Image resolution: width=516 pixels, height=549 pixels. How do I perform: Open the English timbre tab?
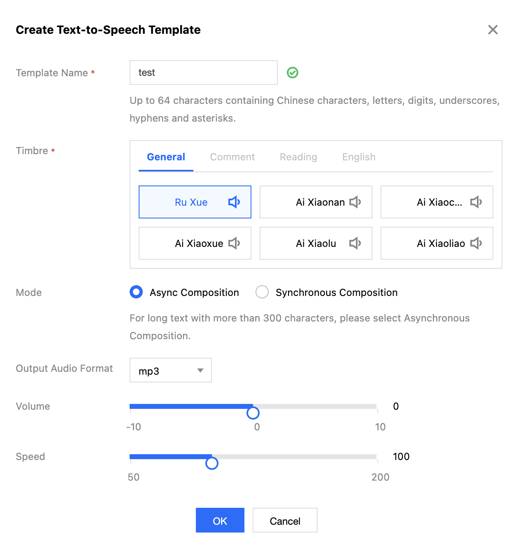tap(359, 157)
